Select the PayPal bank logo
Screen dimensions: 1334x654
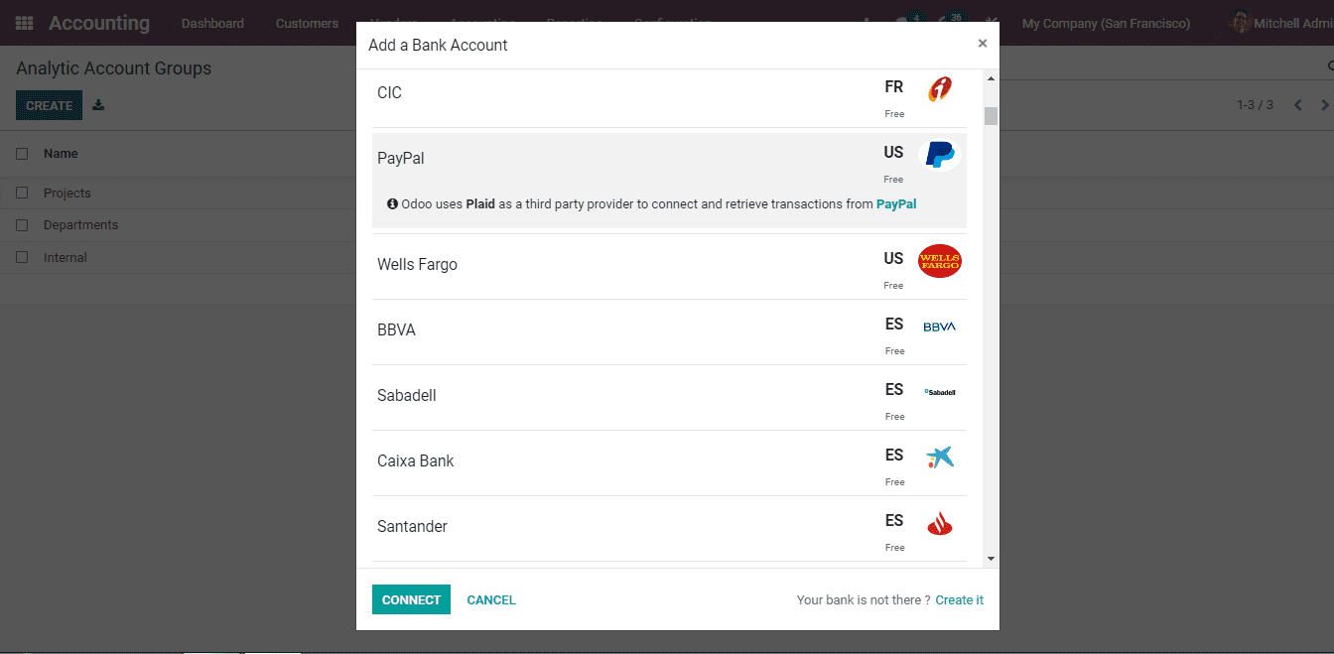pyautogui.click(x=939, y=154)
